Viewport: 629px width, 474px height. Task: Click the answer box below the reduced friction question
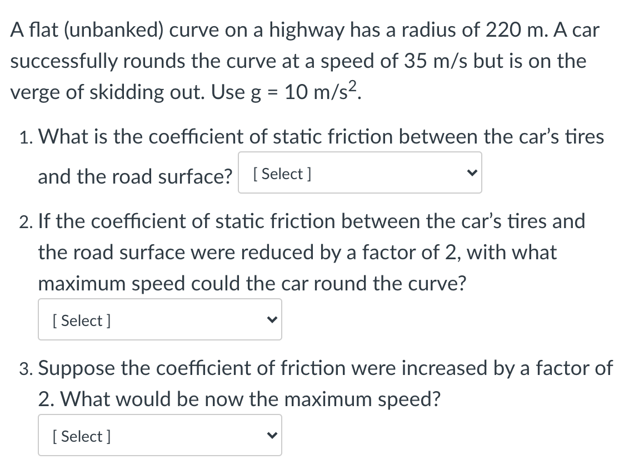(x=159, y=319)
